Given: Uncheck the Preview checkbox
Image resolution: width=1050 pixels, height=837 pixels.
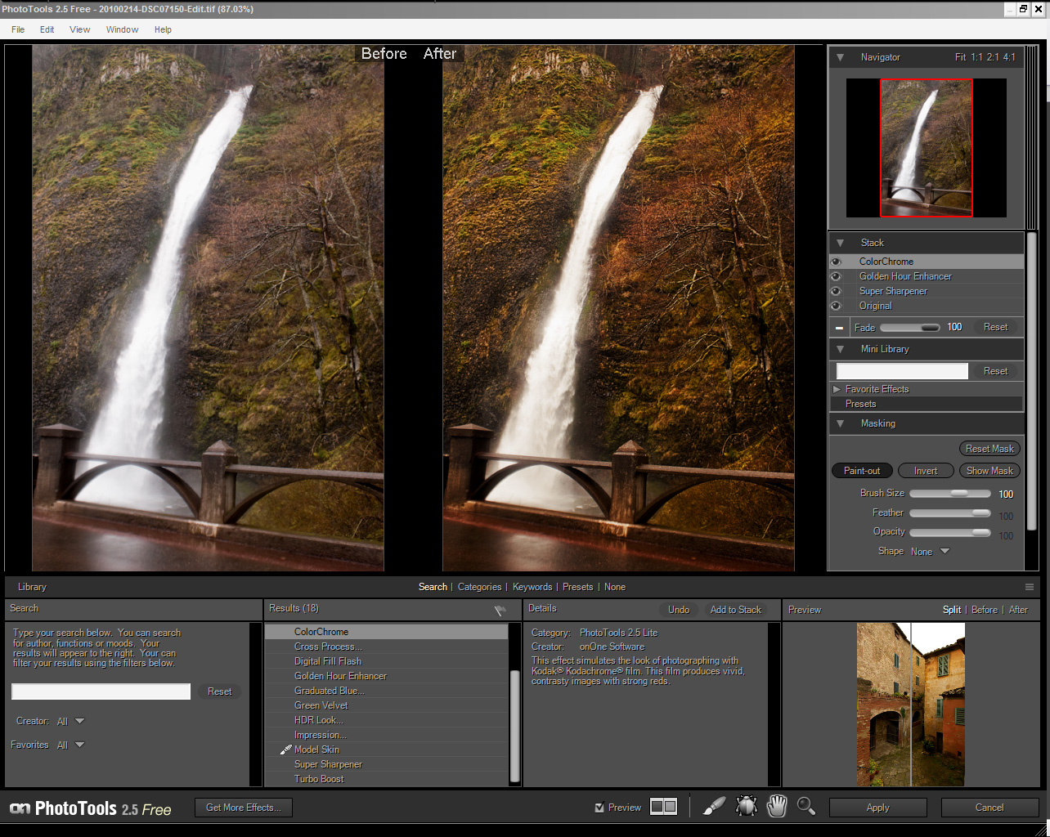Looking at the screenshot, I should pos(600,808).
